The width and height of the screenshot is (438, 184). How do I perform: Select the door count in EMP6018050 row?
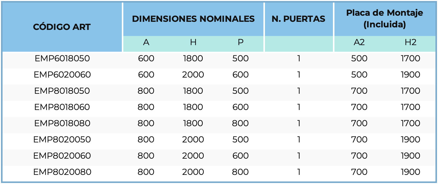point(299,59)
